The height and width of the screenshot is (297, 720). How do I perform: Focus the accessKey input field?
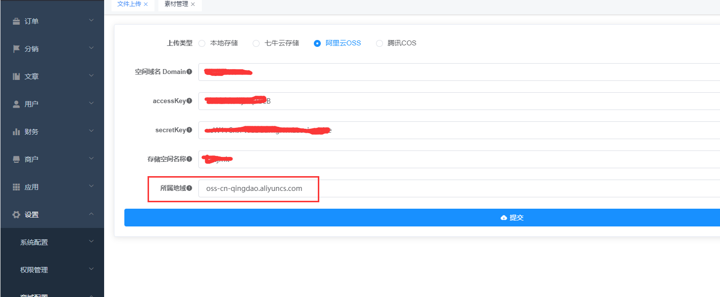[x=459, y=101]
